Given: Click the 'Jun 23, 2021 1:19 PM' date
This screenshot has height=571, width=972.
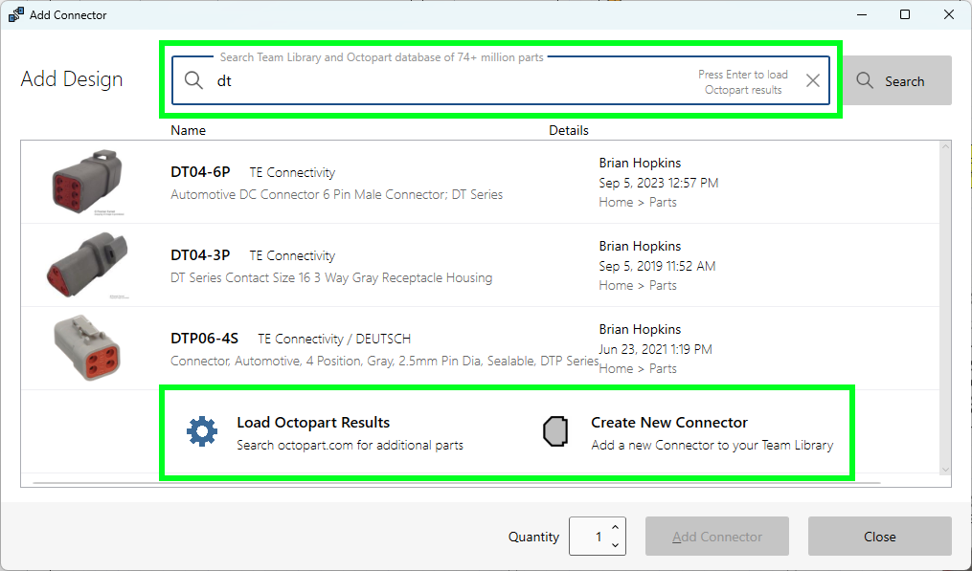Looking at the screenshot, I should coord(655,349).
